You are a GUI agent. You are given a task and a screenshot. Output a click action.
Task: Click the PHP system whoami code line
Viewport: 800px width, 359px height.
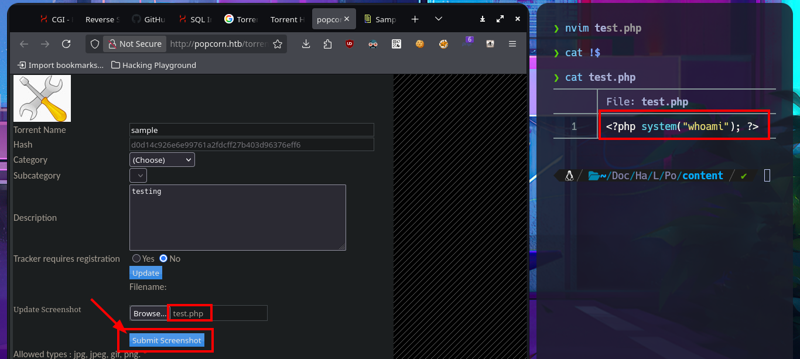[x=682, y=126]
